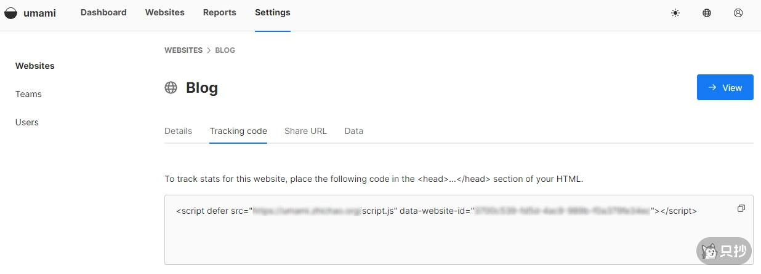Select the Tracking code tab
Screen dimensions: 761x274
238,131
